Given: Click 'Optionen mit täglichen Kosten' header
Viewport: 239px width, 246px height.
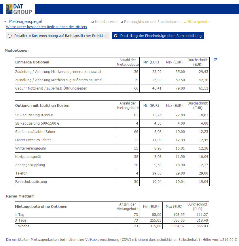Looking at the screenshot, I should [x=42, y=106].
